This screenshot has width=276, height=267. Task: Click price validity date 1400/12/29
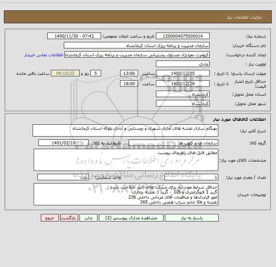coord(183,84)
